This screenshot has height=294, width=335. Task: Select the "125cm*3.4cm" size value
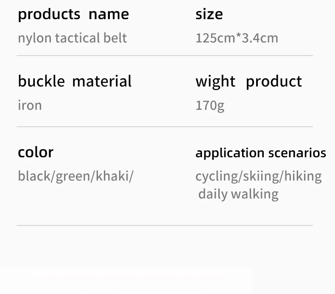(237, 38)
